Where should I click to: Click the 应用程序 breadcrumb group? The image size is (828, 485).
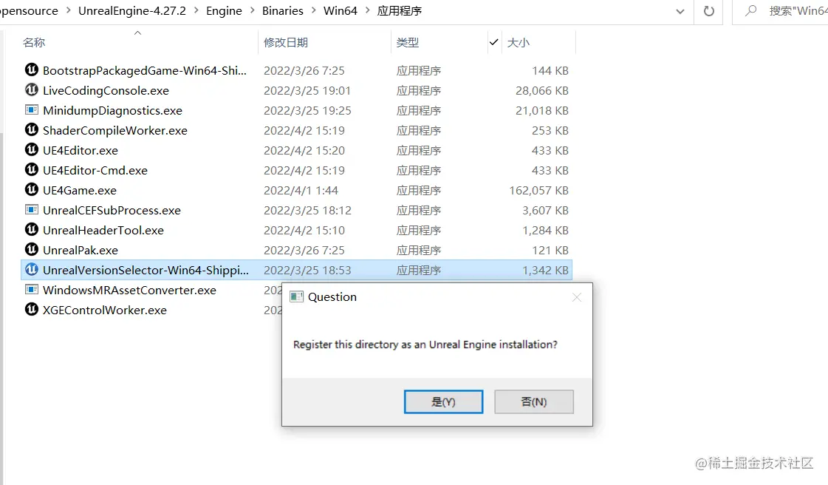point(399,10)
